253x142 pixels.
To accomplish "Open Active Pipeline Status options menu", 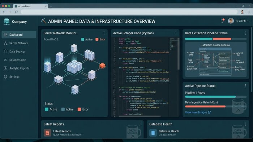I will (x=245, y=86).
